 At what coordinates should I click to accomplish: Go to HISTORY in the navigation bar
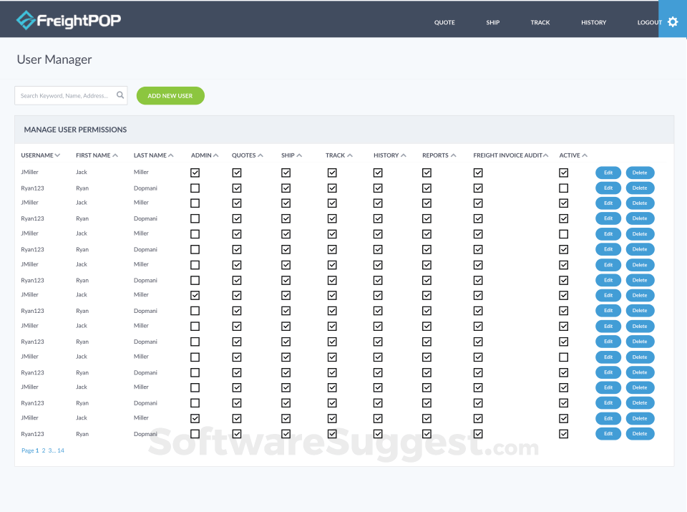tap(593, 22)
